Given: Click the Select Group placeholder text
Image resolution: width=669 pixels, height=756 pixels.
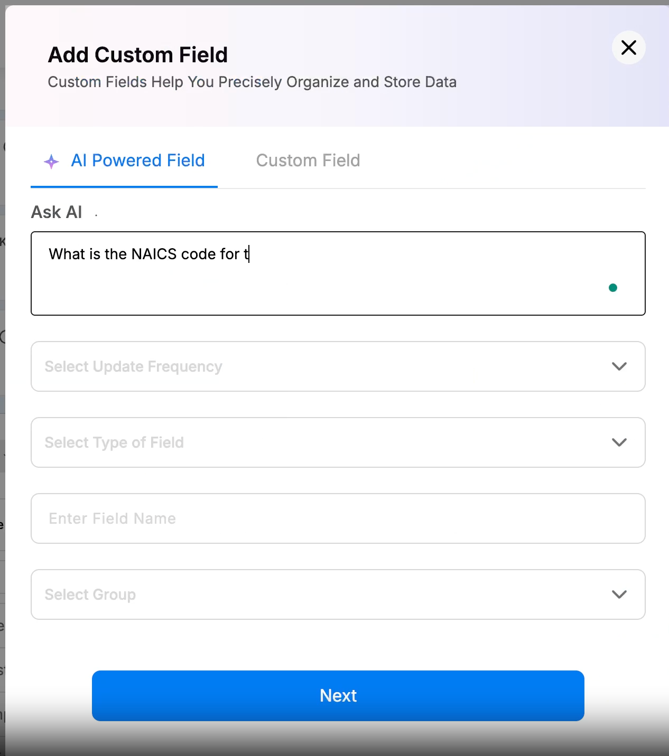Looking at the screenshot, I should (90, 594).
